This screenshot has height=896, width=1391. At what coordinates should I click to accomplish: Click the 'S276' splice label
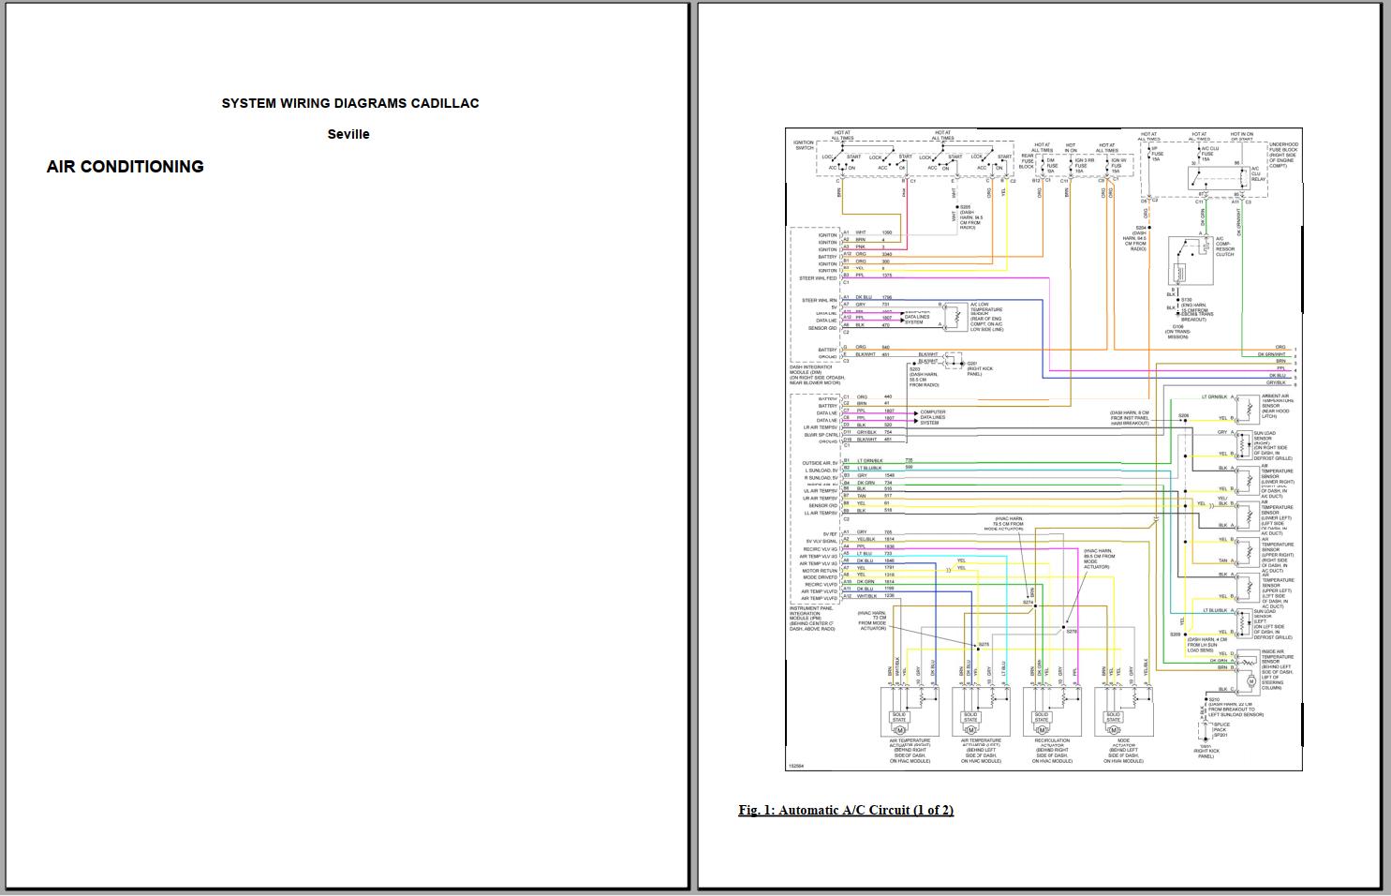click(1073, 631)
